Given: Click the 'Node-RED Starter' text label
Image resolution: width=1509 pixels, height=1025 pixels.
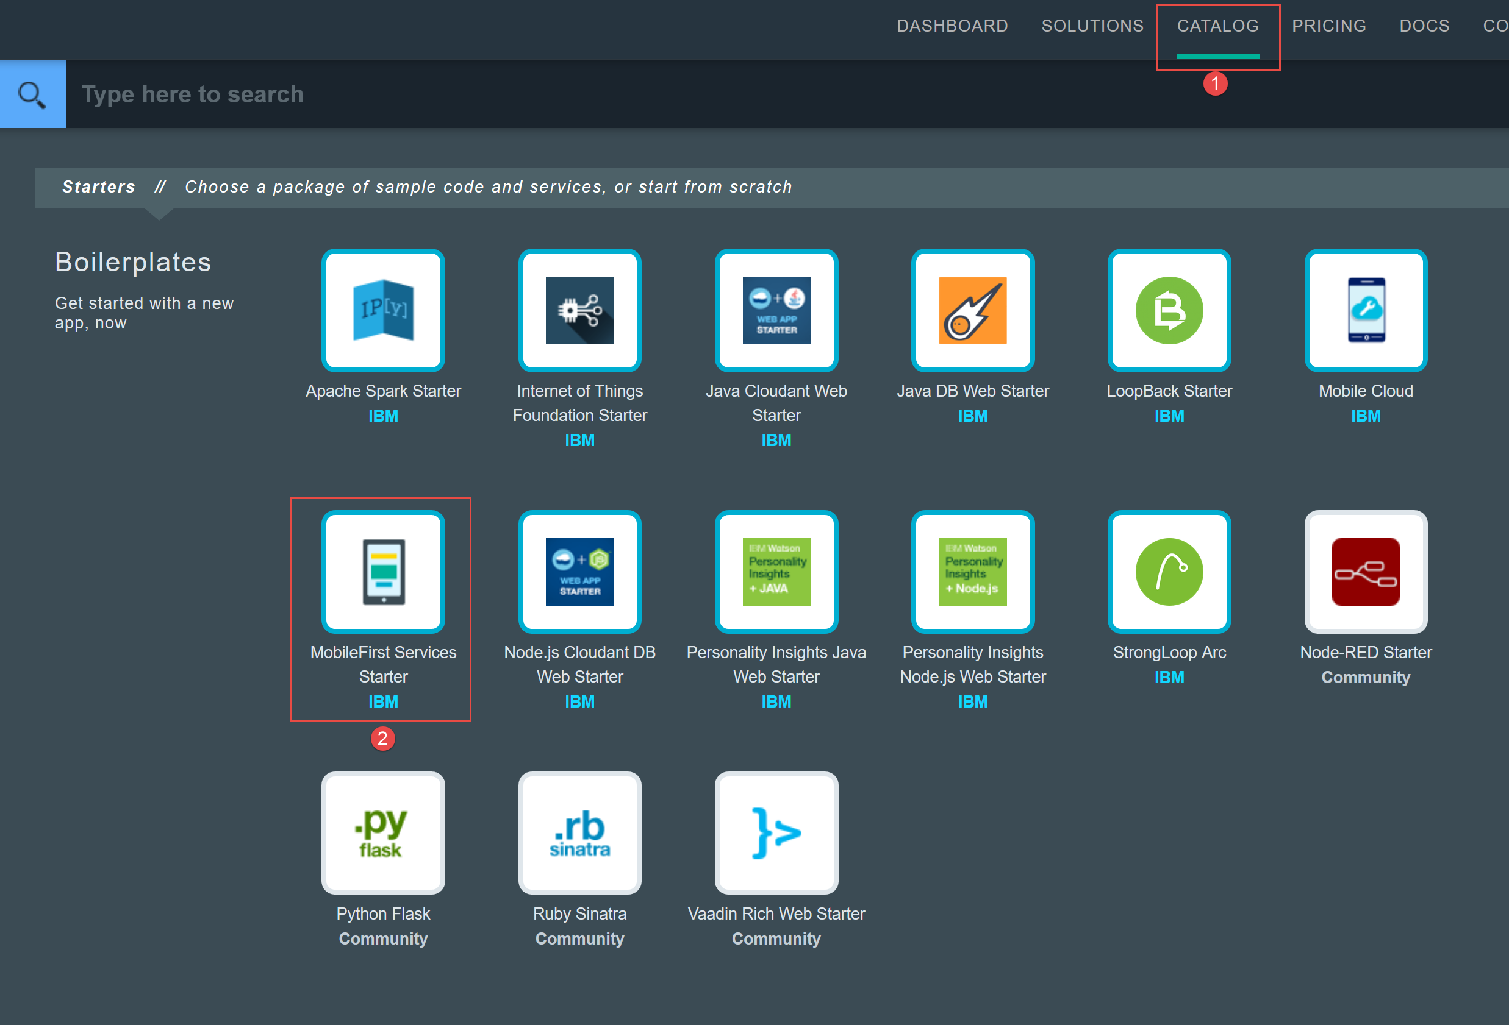Looking at the screenshot, I should point(1366,653).
